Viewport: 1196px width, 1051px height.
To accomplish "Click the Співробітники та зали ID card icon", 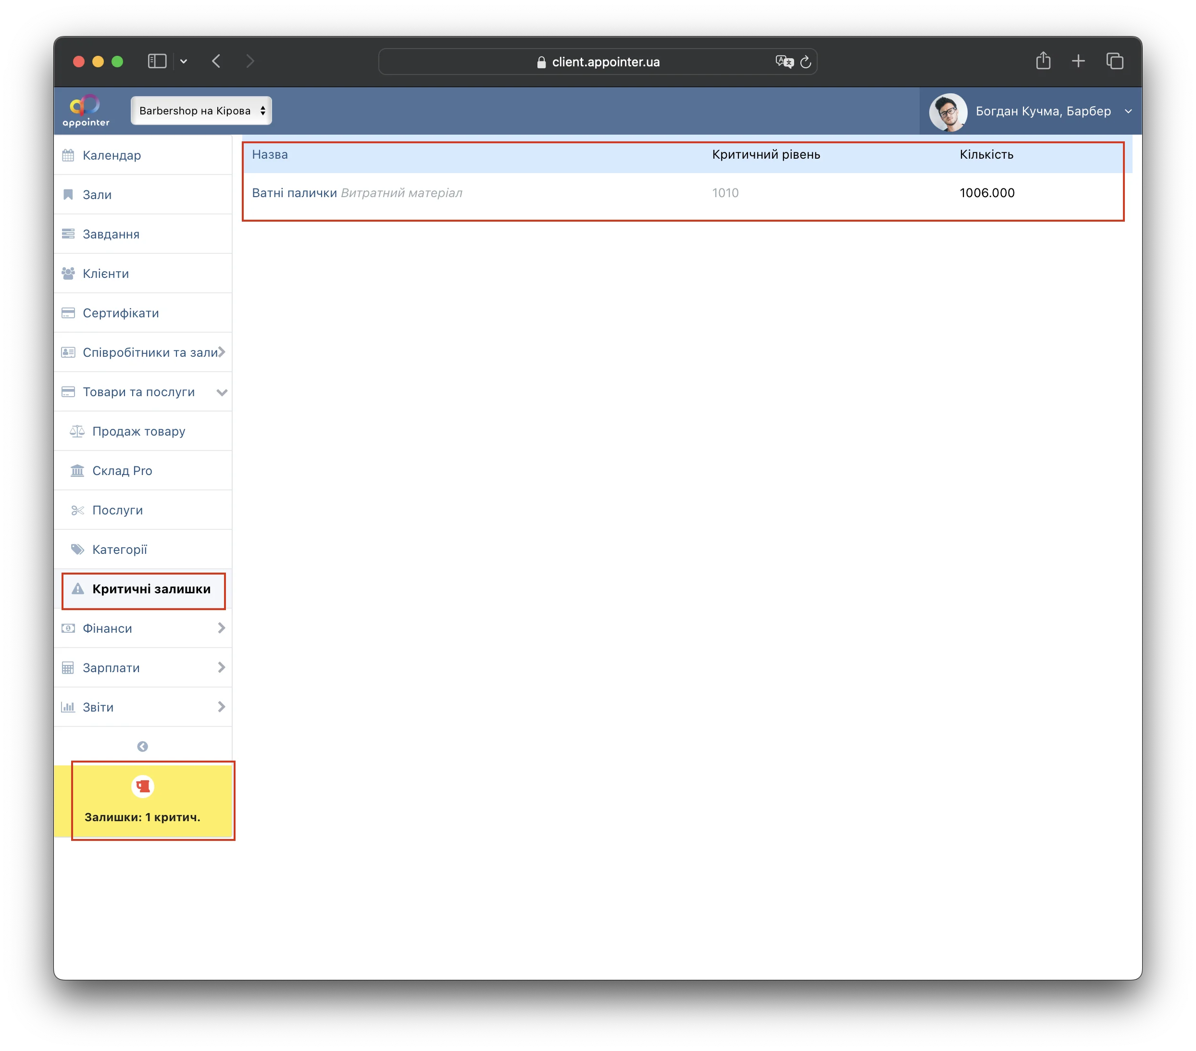I will pos(68,352).
